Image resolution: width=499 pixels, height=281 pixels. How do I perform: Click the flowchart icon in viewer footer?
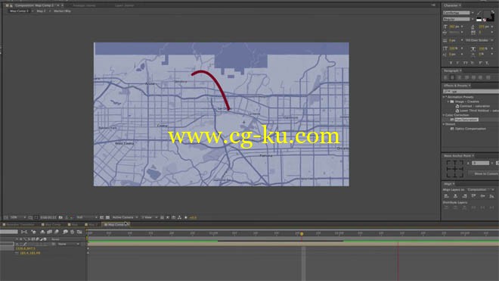point(179,217)
